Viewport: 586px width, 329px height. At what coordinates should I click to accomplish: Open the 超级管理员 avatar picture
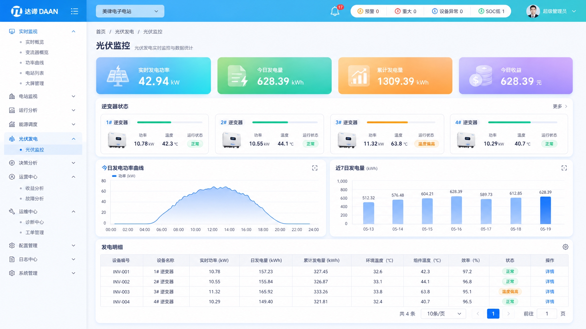click(x=533, y=11)
